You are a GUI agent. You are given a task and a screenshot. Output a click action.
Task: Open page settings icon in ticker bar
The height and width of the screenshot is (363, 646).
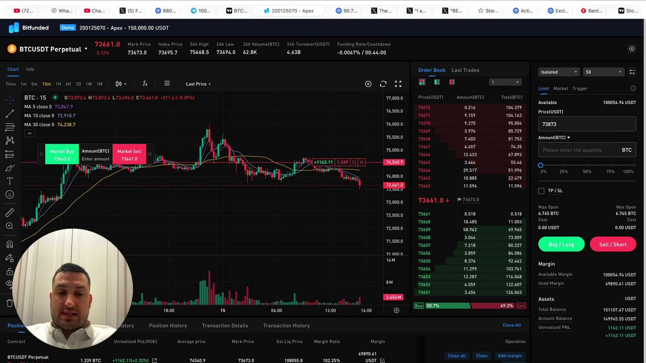pos(632,49)
